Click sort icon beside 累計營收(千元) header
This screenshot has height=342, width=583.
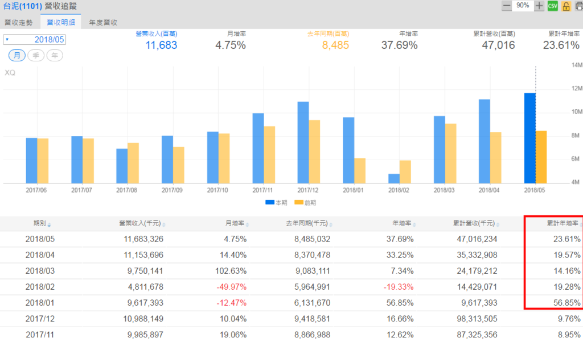pos(498,225)
